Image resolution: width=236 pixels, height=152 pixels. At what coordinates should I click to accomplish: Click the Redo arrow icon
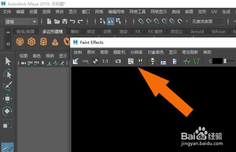tap(80, 21)
